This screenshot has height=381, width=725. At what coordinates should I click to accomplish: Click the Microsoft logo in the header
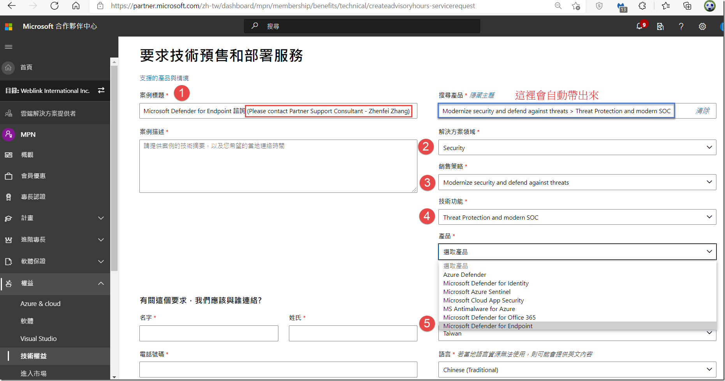[x=9, y=26]
